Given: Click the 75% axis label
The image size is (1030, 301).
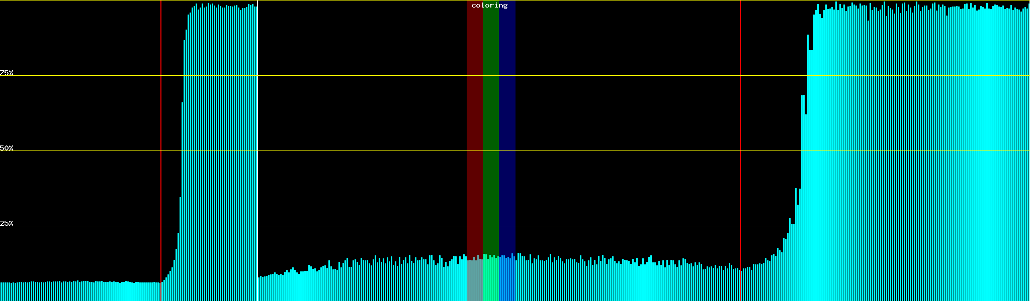Looking at the screenshot, I should tap(7, 73).
